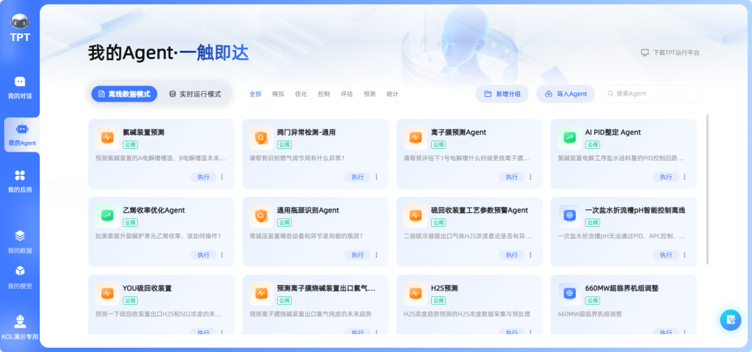This screenshot has height=352, width=752.
Task: Select the 预测 category tab
Action: point(369,94)
